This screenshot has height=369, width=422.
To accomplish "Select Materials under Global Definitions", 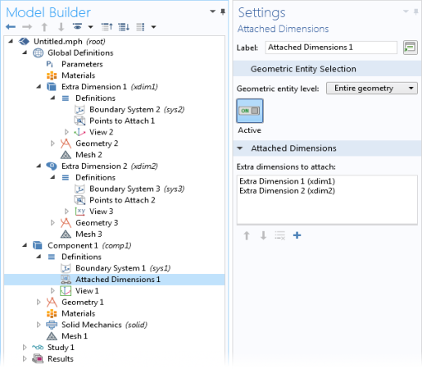I will click(x=78, y=75).
